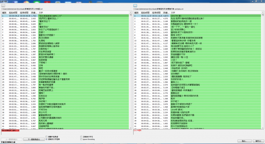This screenshot has height=144, width=265.
Task: Select row 14 in the left subtitle list
Action: (x=65, y=52)
